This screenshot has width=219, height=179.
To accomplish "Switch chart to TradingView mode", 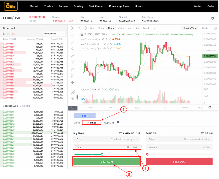I will (x=190, y=28).
